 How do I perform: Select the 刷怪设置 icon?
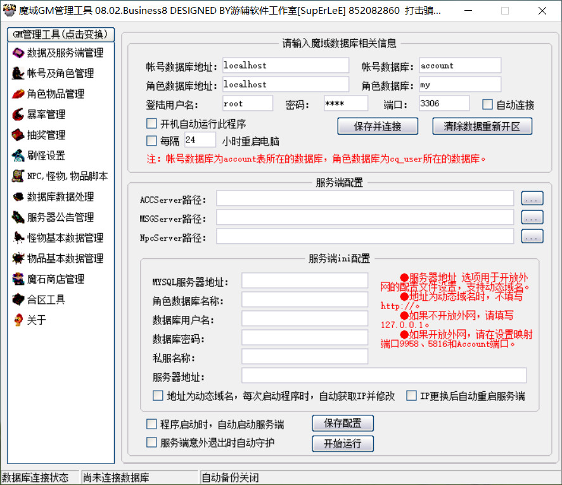pyautogui.click(x=18, y=155)
